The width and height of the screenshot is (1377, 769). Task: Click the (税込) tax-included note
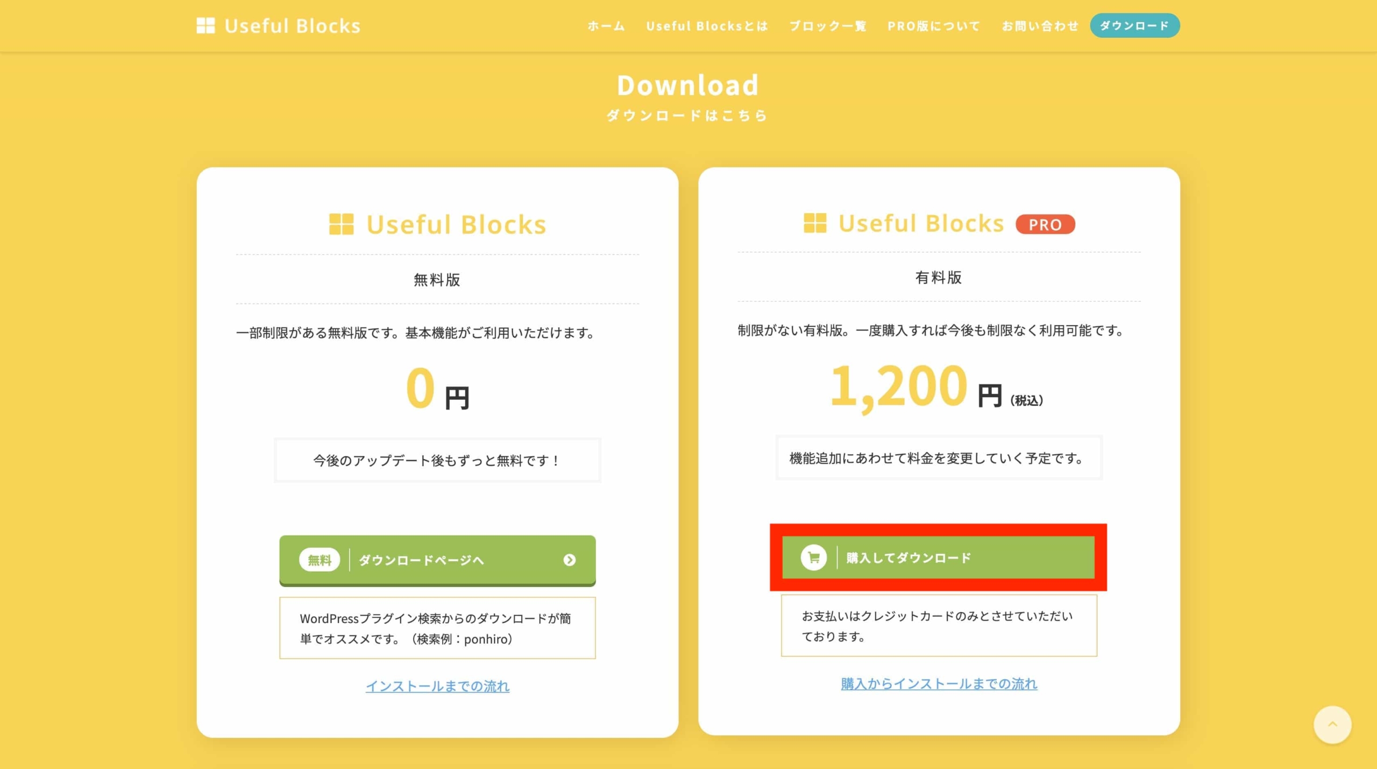[x=1027, y=400]
